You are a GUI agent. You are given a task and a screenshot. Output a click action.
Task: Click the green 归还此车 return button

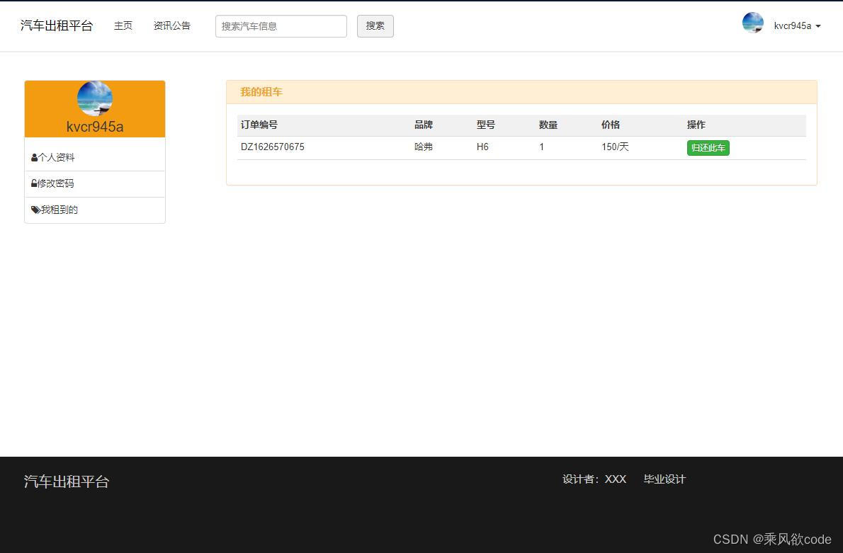tap(707, 147)
